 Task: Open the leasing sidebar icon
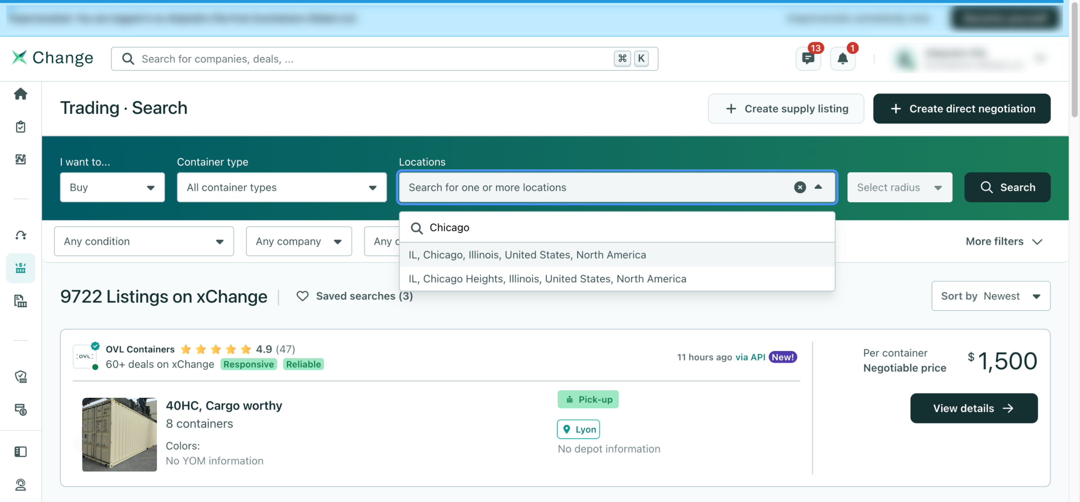21,235
